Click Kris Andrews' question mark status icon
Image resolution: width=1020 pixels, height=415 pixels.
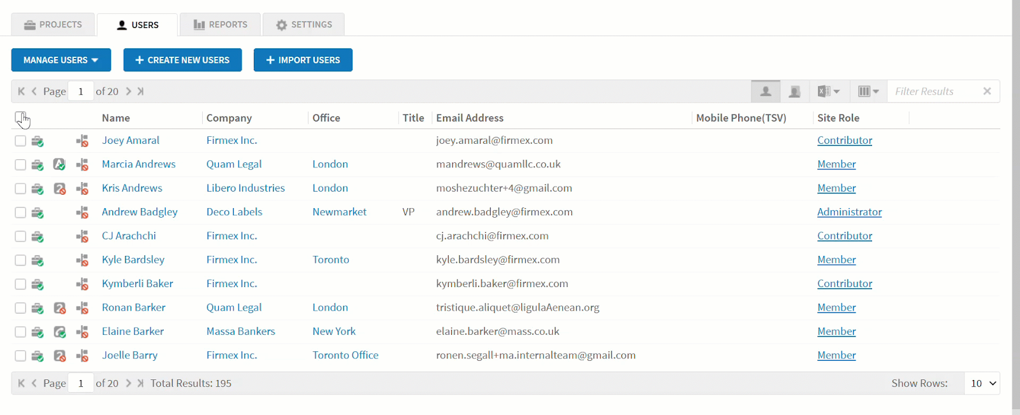59,189
